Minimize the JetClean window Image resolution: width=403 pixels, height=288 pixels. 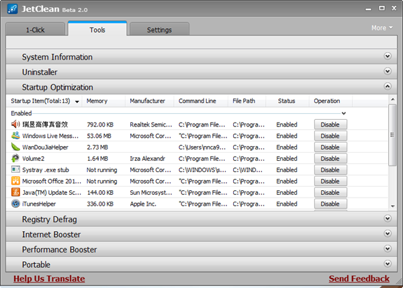point(368,9)
